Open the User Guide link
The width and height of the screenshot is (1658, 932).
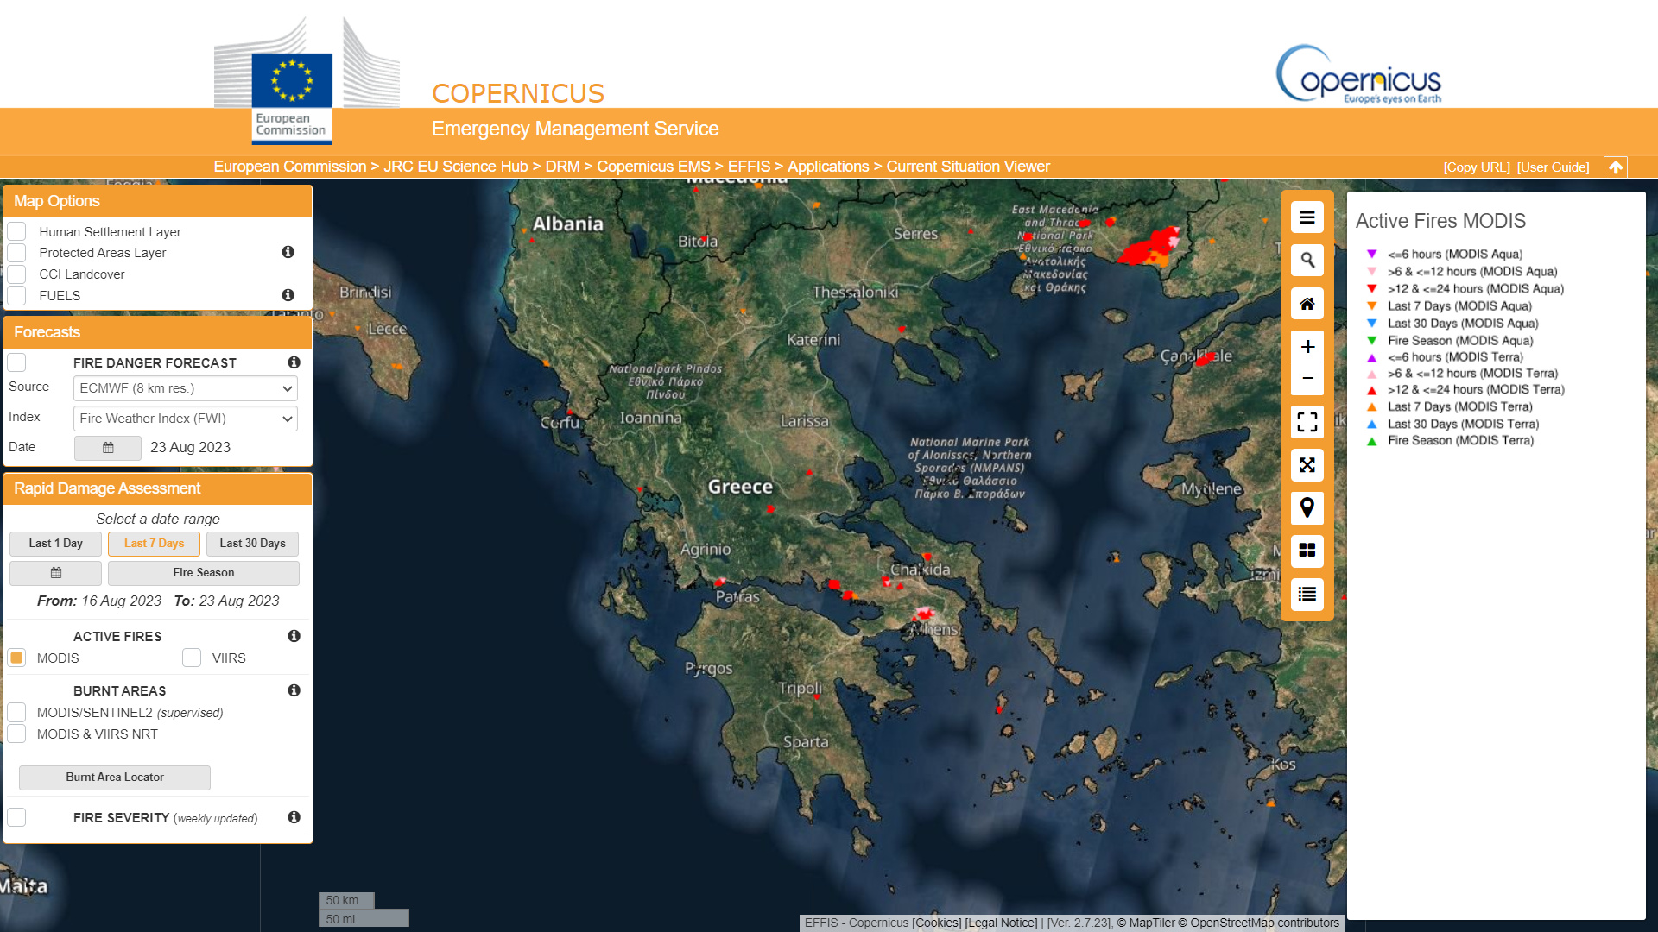click(x=1554, y=167)
